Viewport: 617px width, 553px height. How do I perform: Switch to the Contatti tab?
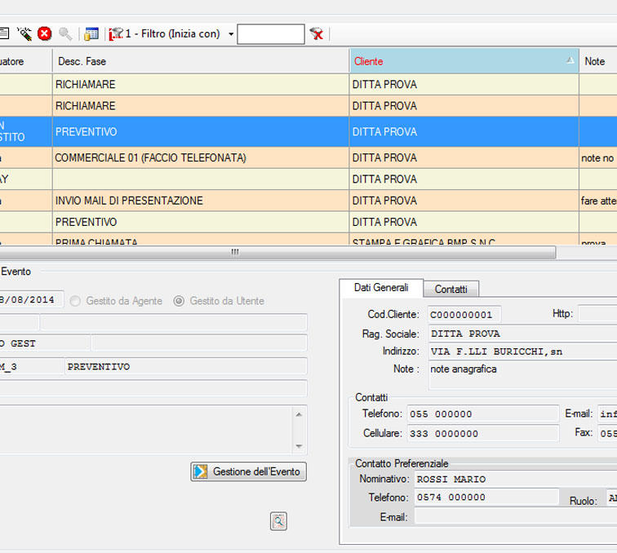click(451, 289)
